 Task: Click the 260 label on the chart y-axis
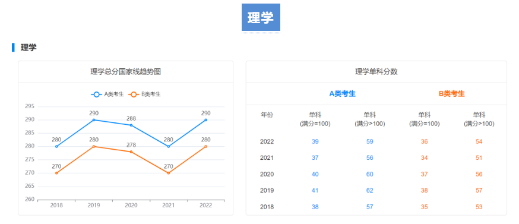click(x=30, y=200)
